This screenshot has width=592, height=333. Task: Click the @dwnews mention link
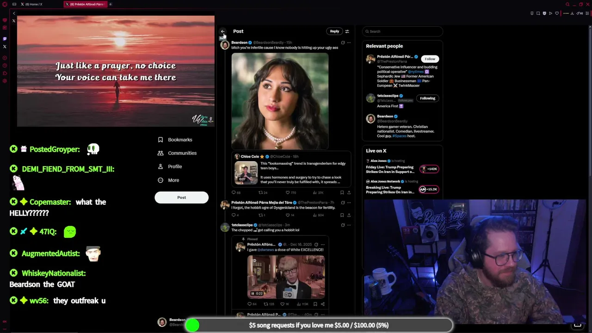[x=266, y=250]
